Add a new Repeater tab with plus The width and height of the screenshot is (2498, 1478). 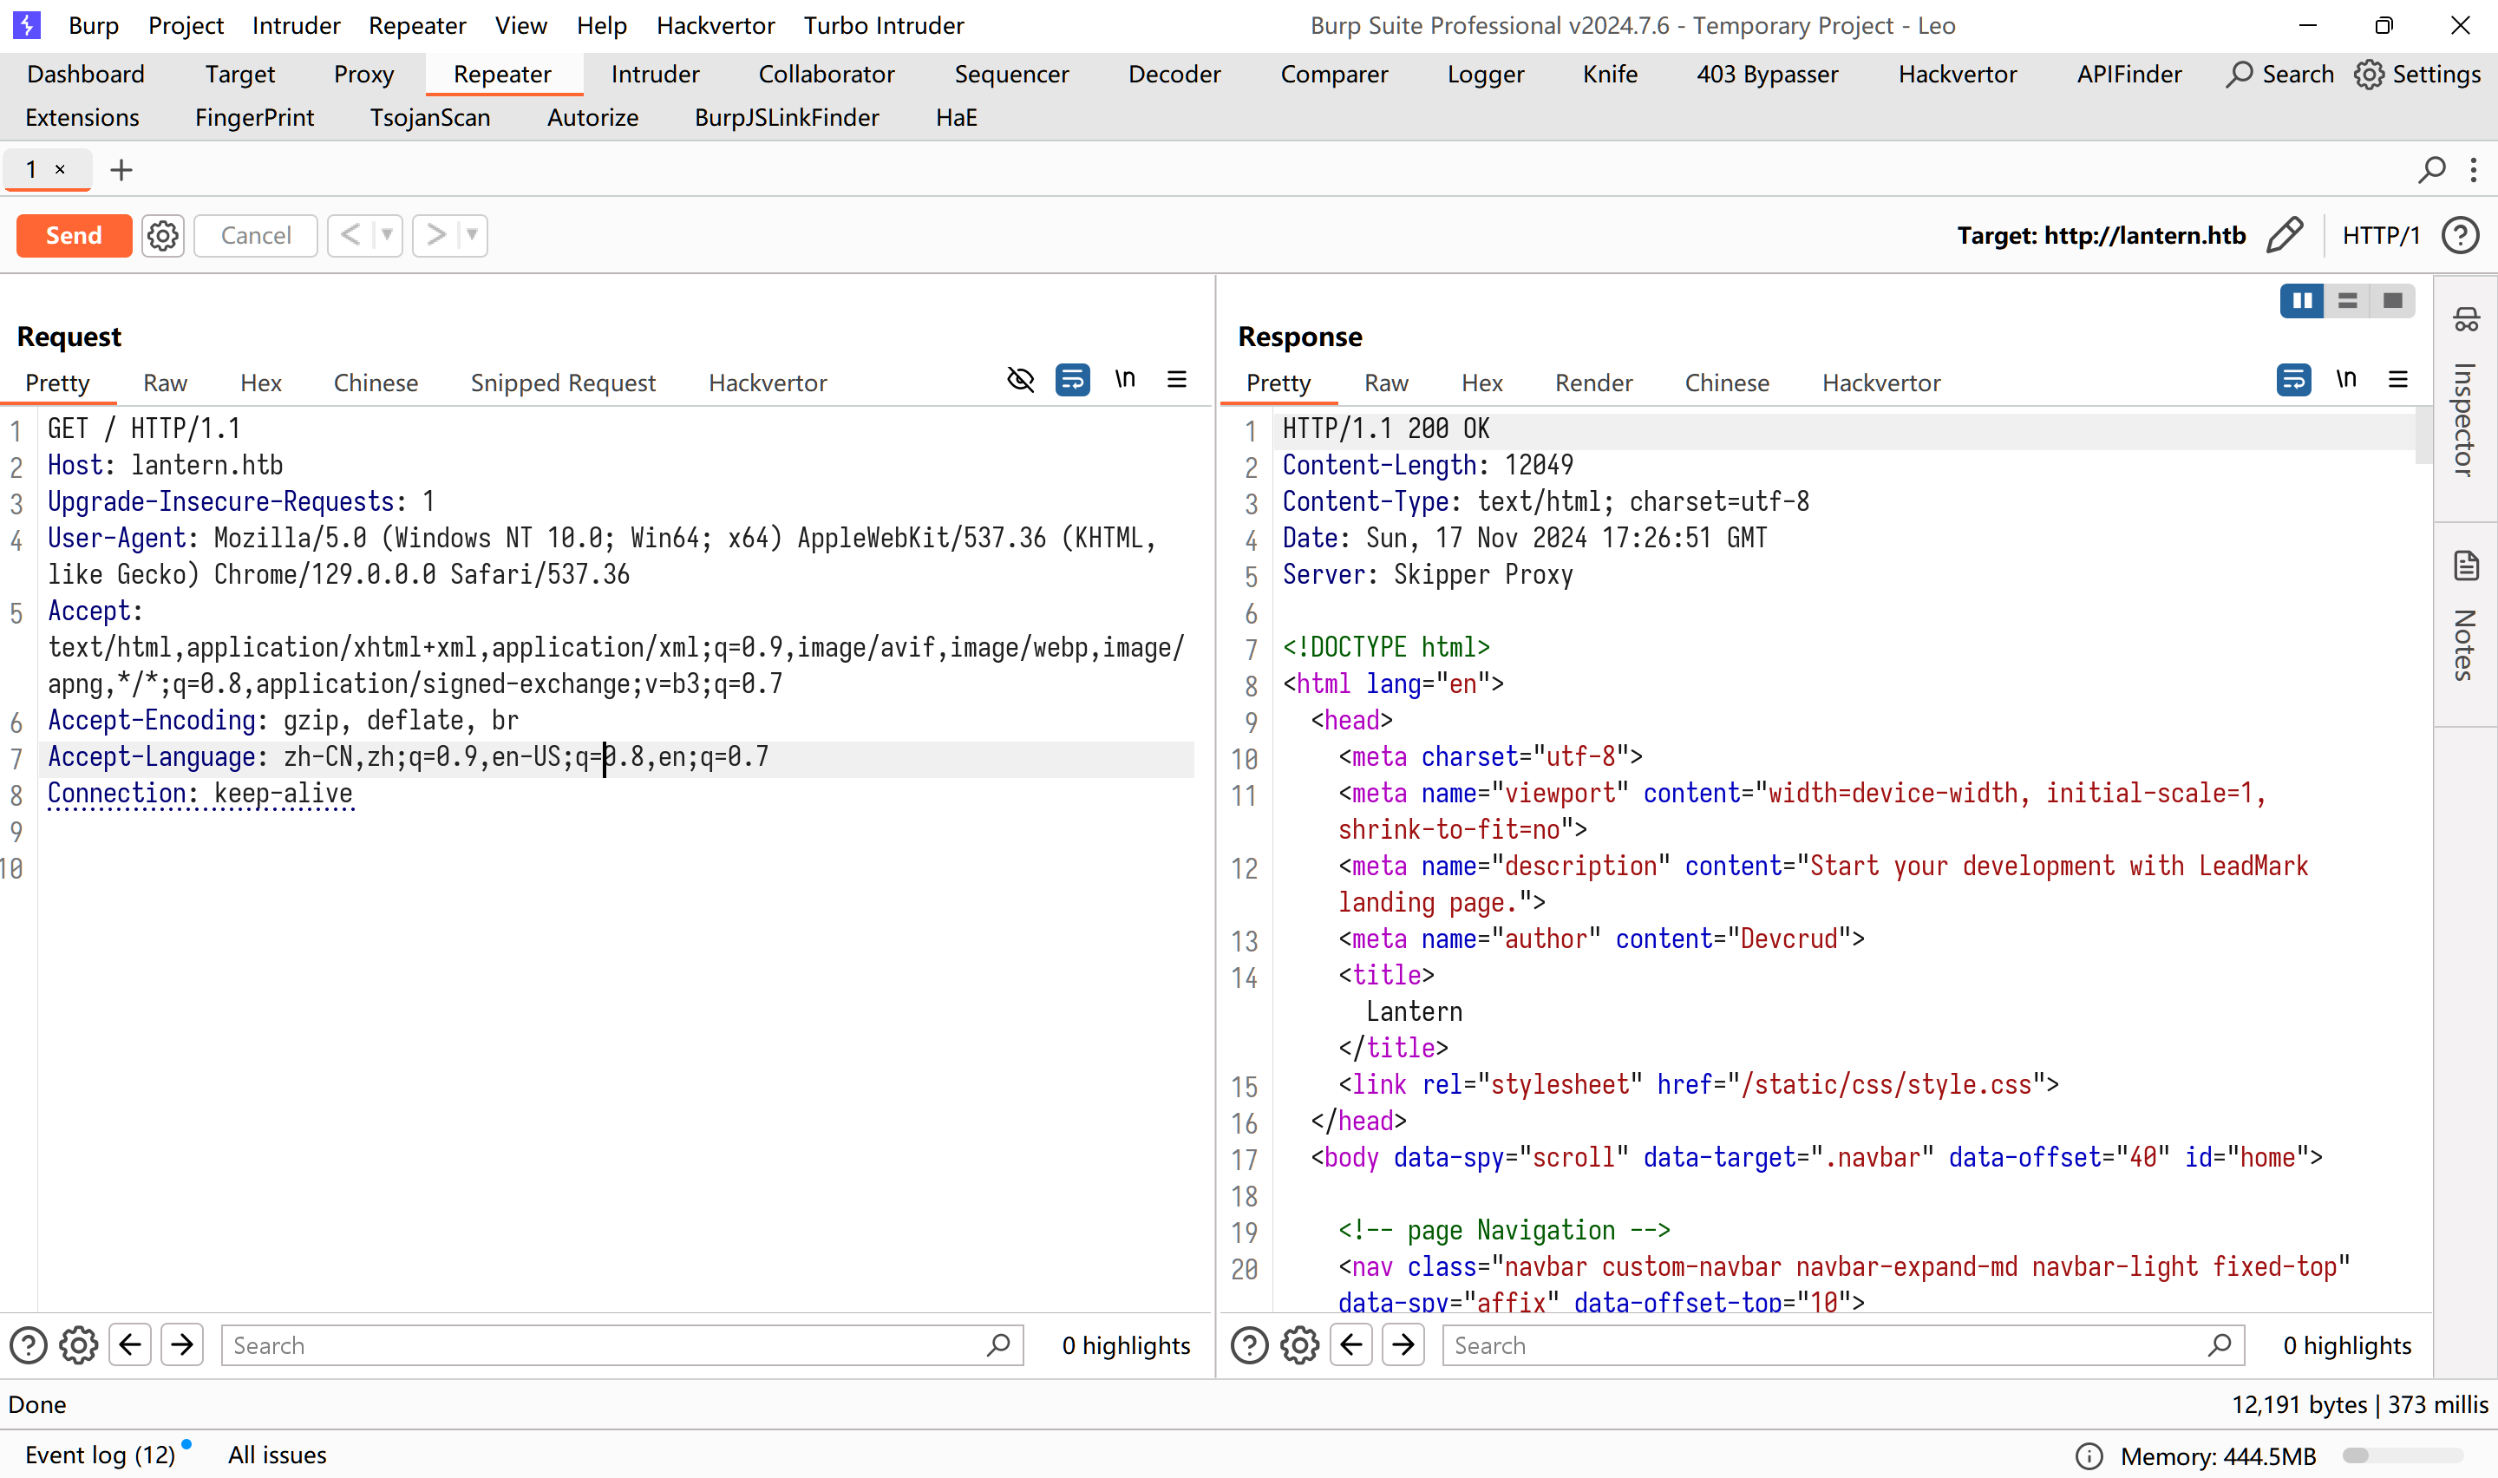[x=121, y=170]
